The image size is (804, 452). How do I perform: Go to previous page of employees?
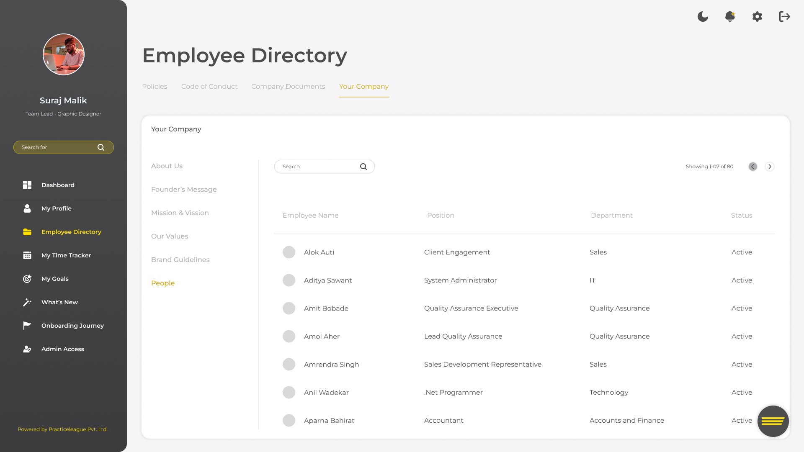(x=753, y=167)
